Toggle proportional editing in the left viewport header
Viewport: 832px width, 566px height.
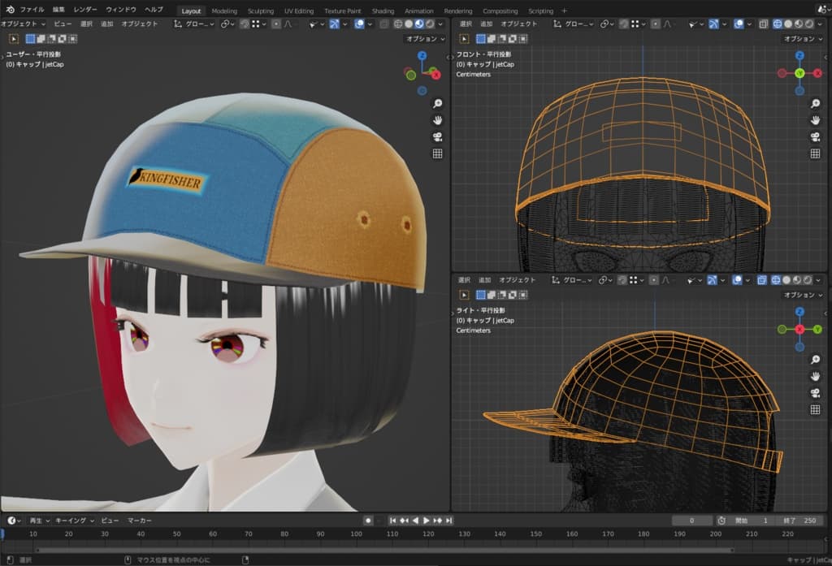pyautogui.click(x=276, y=24)
